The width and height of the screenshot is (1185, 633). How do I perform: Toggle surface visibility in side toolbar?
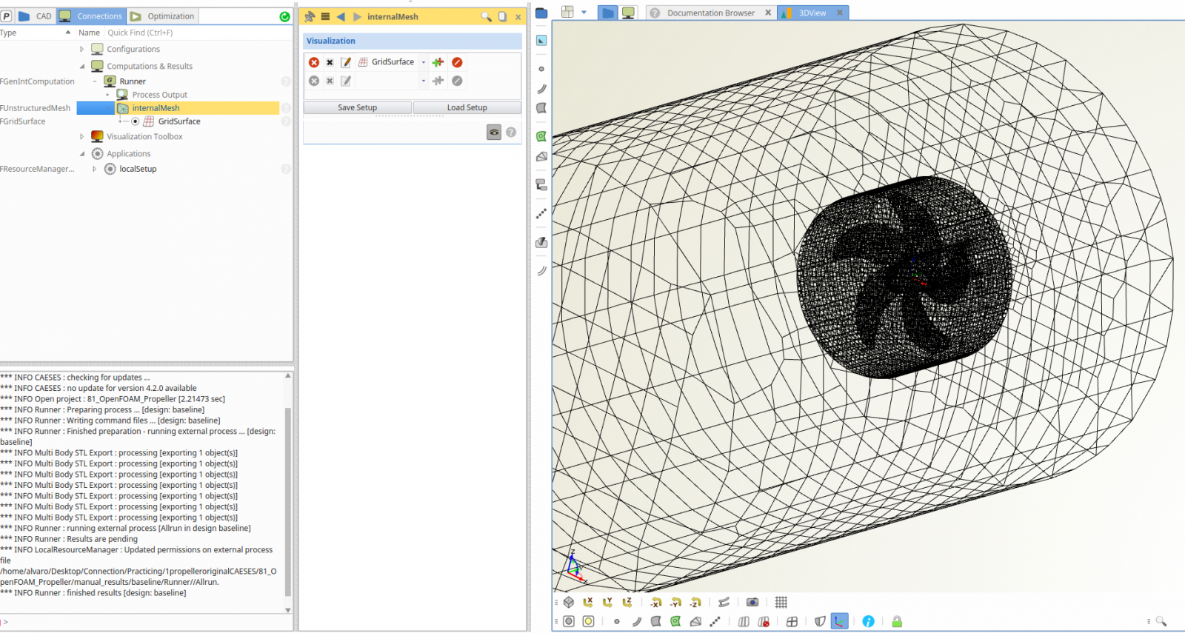[541, 108]
